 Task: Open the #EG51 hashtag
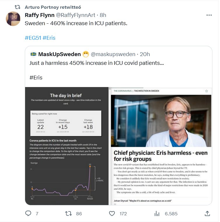[33, 38]
